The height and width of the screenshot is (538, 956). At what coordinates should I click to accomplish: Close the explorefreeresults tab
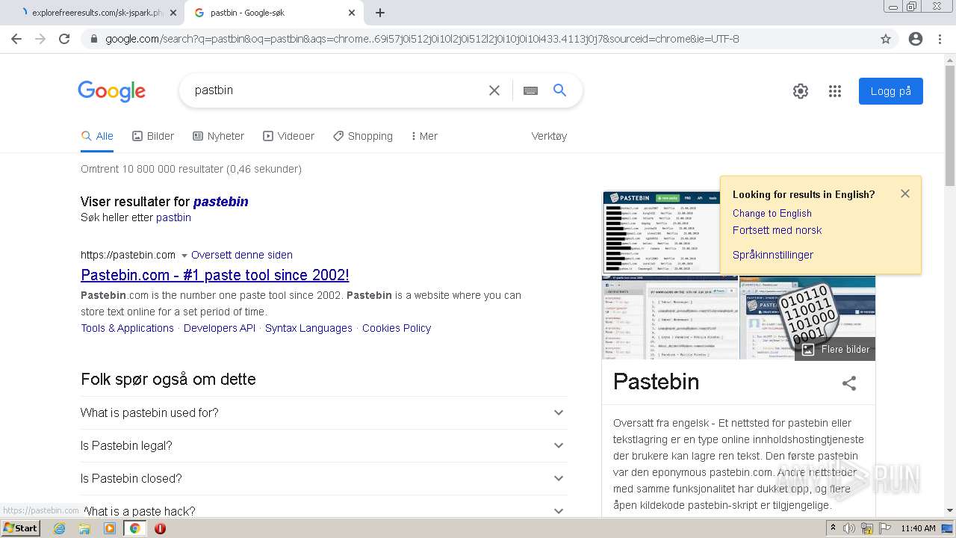pos(173,13)
